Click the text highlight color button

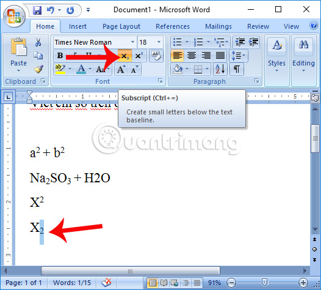(x=60, y=69)
